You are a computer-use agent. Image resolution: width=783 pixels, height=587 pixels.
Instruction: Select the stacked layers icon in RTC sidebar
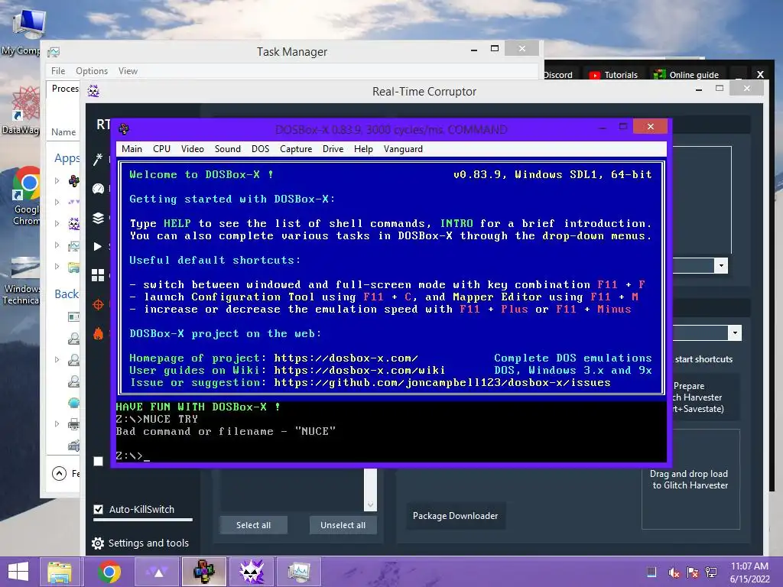click(98, 218)
